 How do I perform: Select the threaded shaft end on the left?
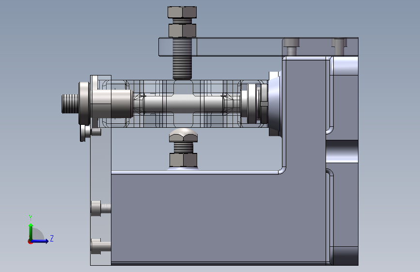[x=70, y=104]
